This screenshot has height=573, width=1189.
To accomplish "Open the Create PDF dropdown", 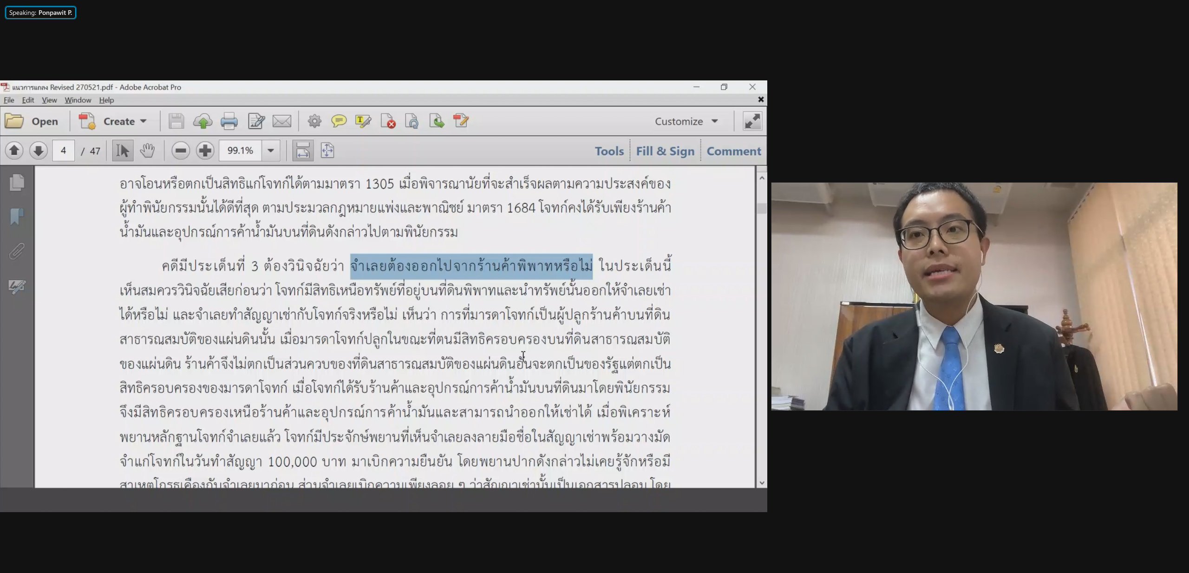I will (x=113, y=121).
